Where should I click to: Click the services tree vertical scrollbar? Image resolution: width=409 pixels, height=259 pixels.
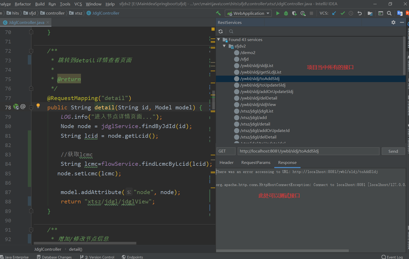click(404, 55)
